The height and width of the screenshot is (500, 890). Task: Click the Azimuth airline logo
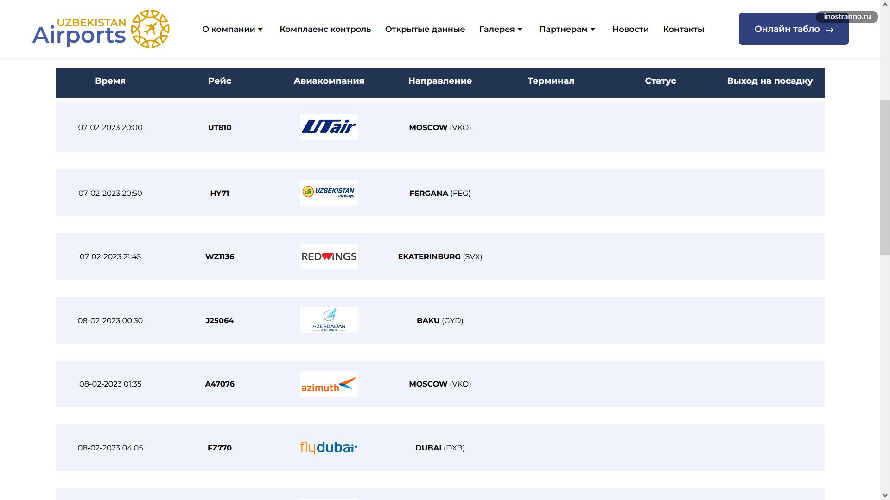[329, 384]
